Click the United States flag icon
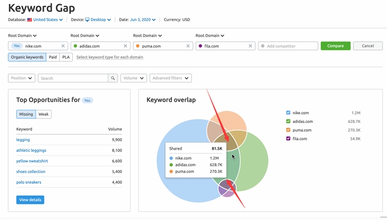Viewport: 387px width, 220px height. click(x=29, y=20)
